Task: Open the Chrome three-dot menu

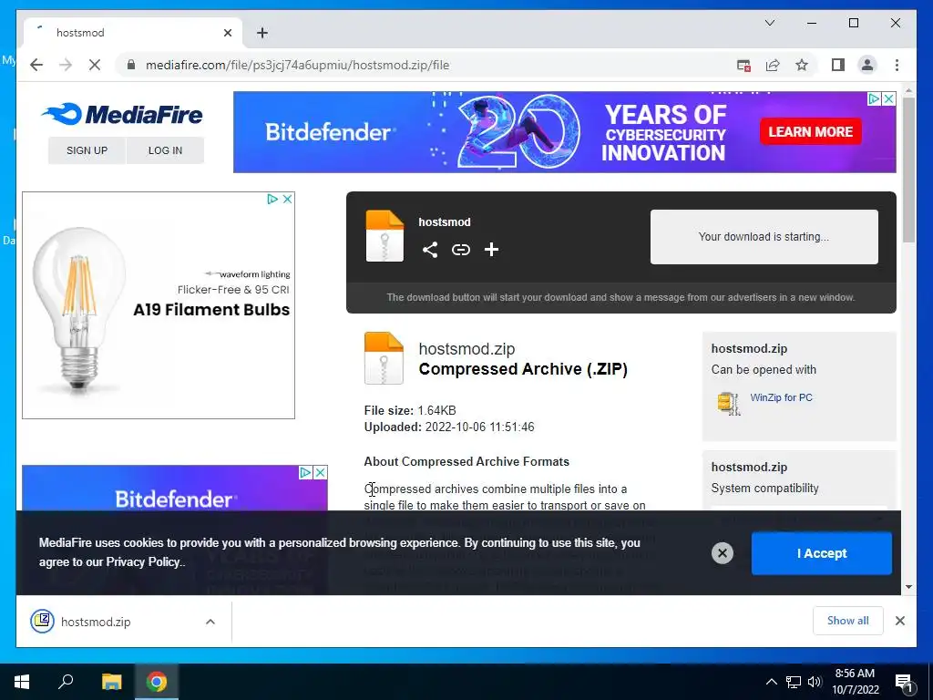Action: (x=897, y=65)
